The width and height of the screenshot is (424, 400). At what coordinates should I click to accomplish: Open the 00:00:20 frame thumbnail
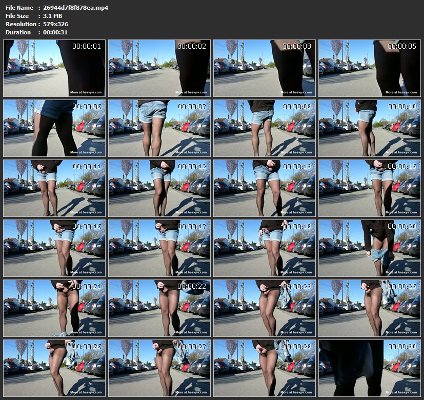(370, 248)
